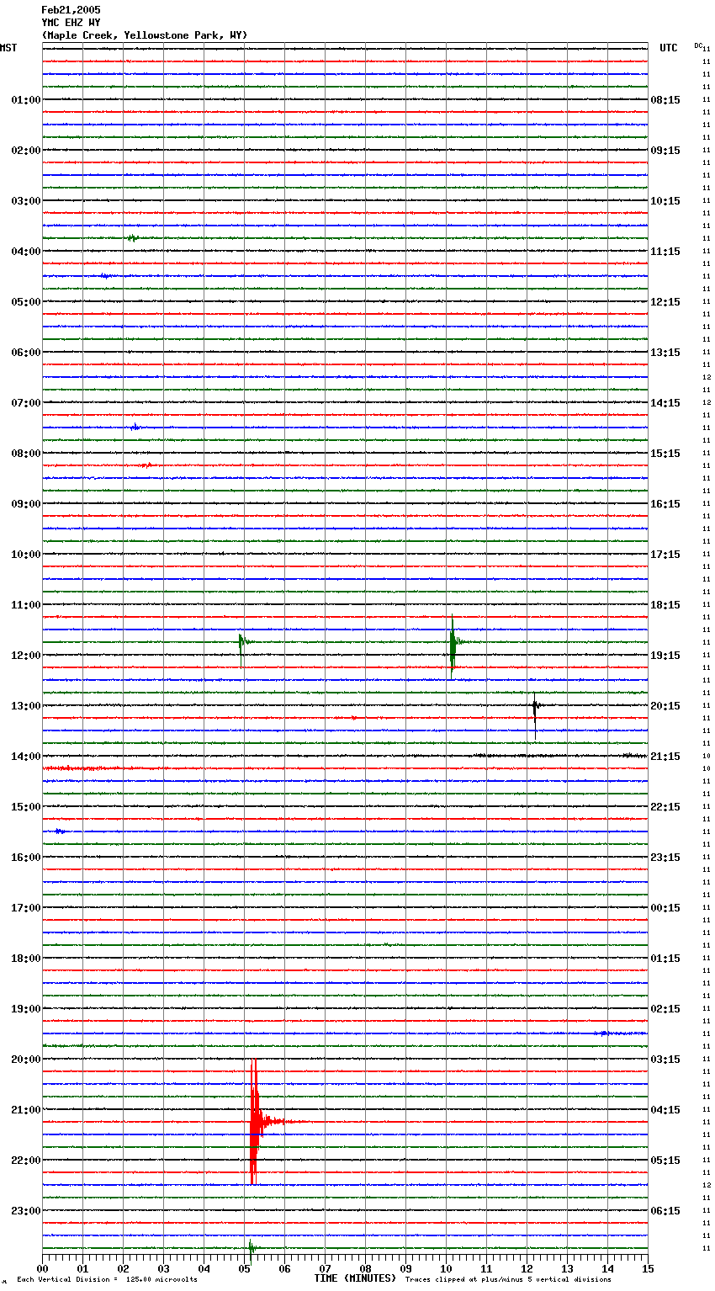Click the 08 minute tick label on the bottom axis
The height and width of the screenshot is (1291, 715).
tap(365, 1268)
